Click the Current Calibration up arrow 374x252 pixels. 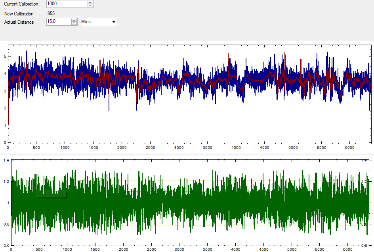(x=90, y=2)
